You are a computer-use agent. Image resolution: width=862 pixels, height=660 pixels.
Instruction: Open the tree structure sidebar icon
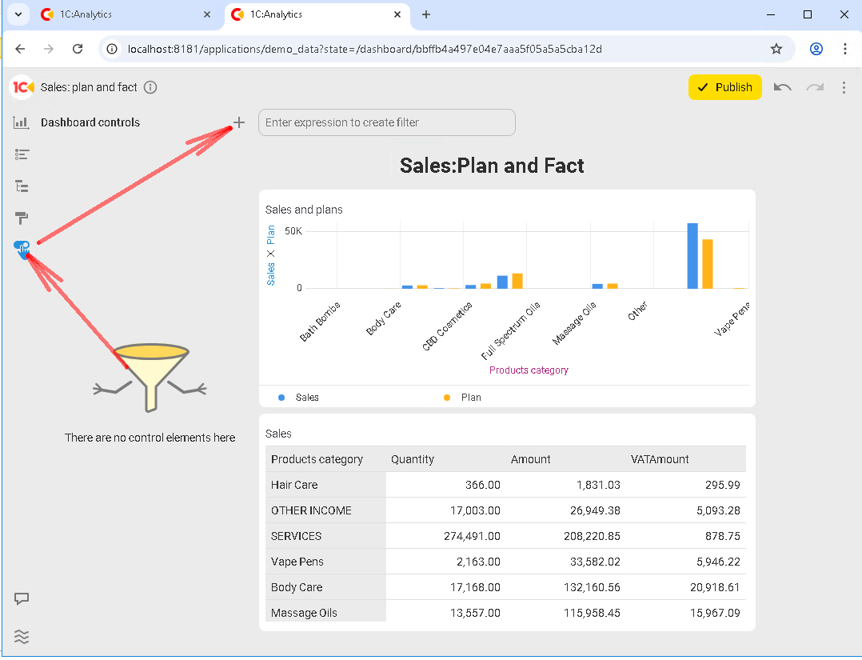pyautogui.click(x=22, y=186)
